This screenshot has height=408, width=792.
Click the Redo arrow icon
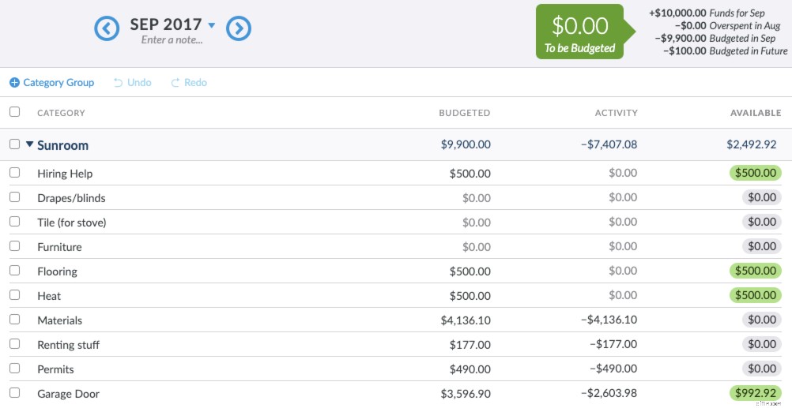[175, 83]
